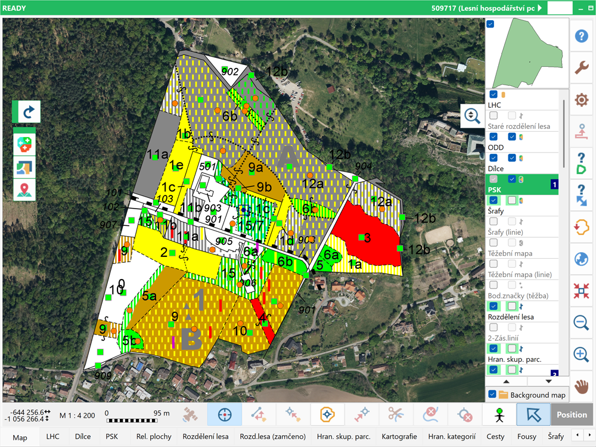Uncheck the LHC layer visibility checkbox

[493, 94]
